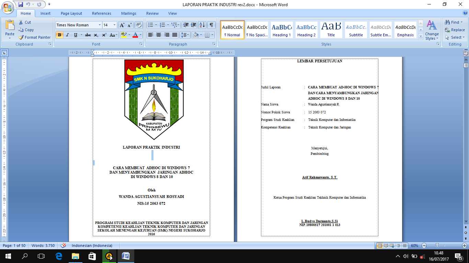Open the font size dropdown
This screenshot has width=469, height=263.
114,25
